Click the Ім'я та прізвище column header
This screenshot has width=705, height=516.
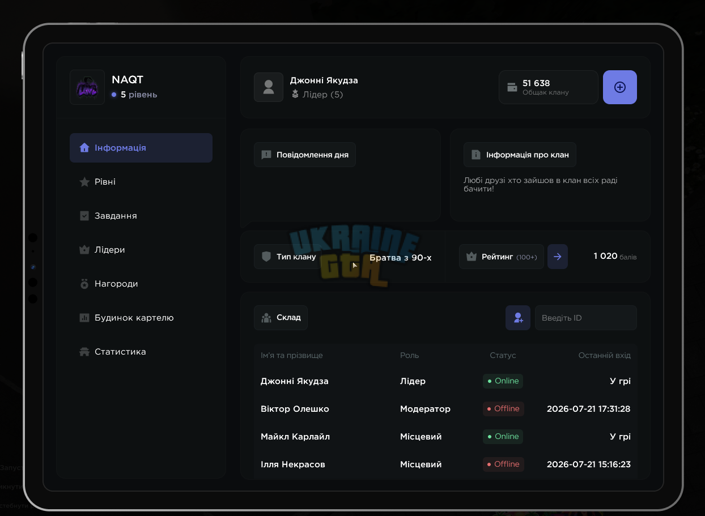(291, 356)
